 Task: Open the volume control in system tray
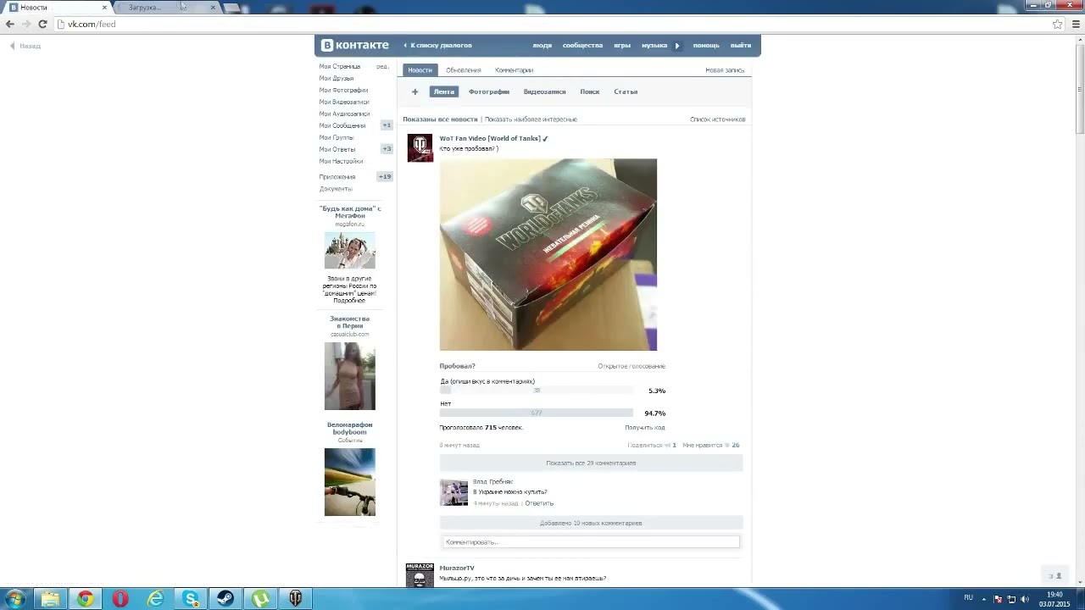(x=1025, y=599)
